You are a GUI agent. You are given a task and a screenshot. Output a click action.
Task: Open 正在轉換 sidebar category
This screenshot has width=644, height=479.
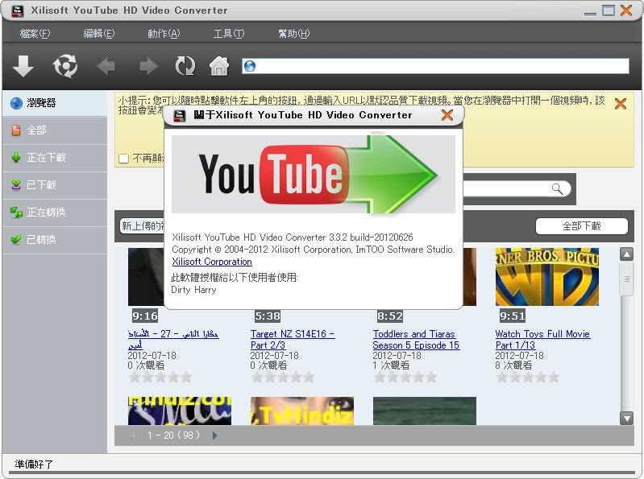pyautogui.click(x=55, y=213)
